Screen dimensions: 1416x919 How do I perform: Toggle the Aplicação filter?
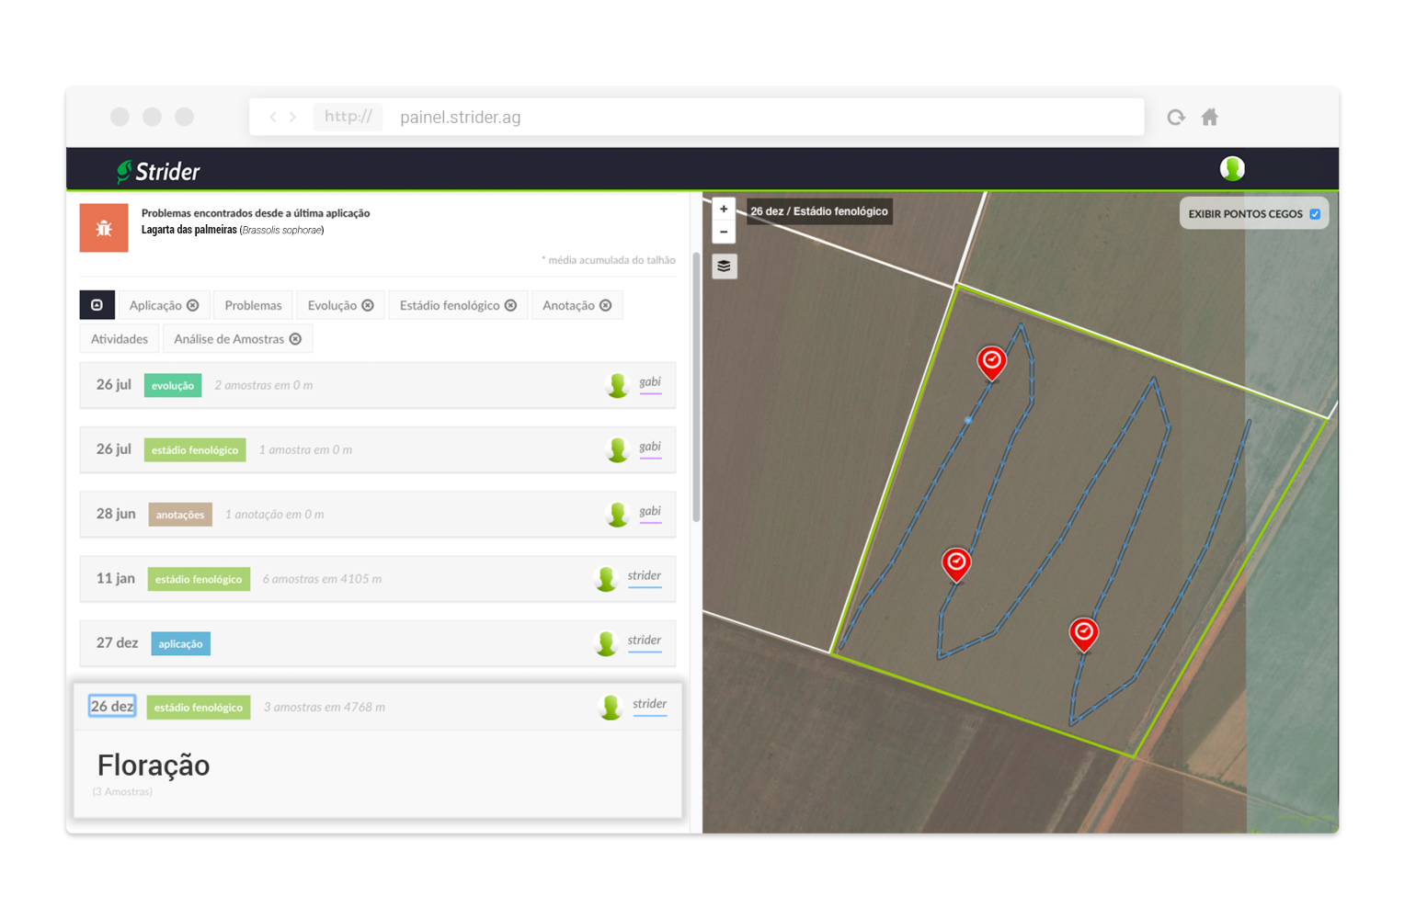(164, 305)
